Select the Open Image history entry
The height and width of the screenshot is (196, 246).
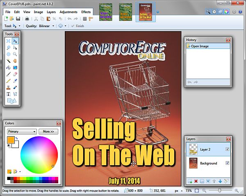tap(208, 46)
